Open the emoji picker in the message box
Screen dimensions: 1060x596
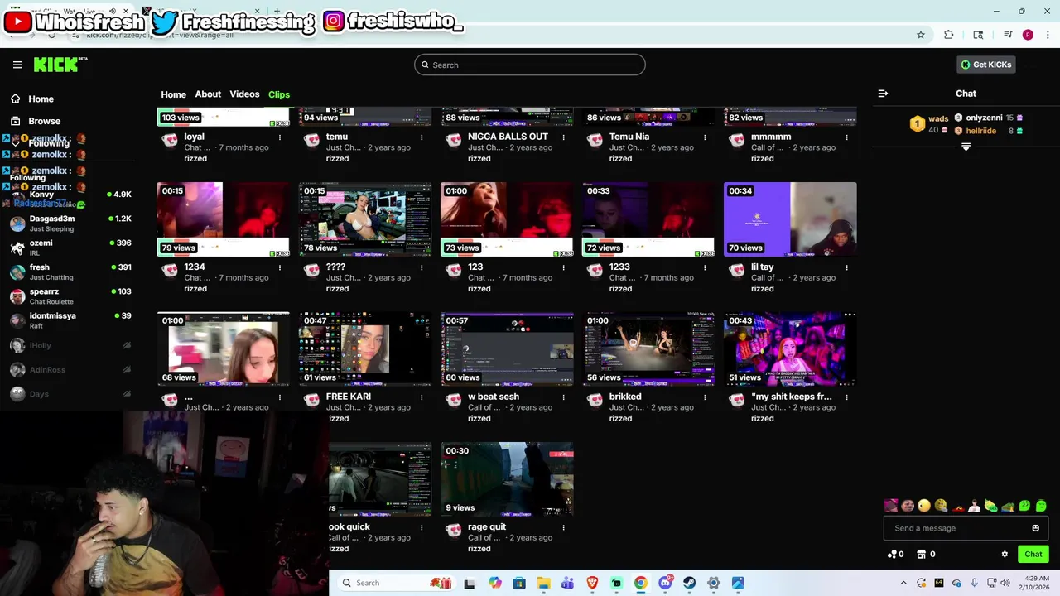click(1035, 528)
